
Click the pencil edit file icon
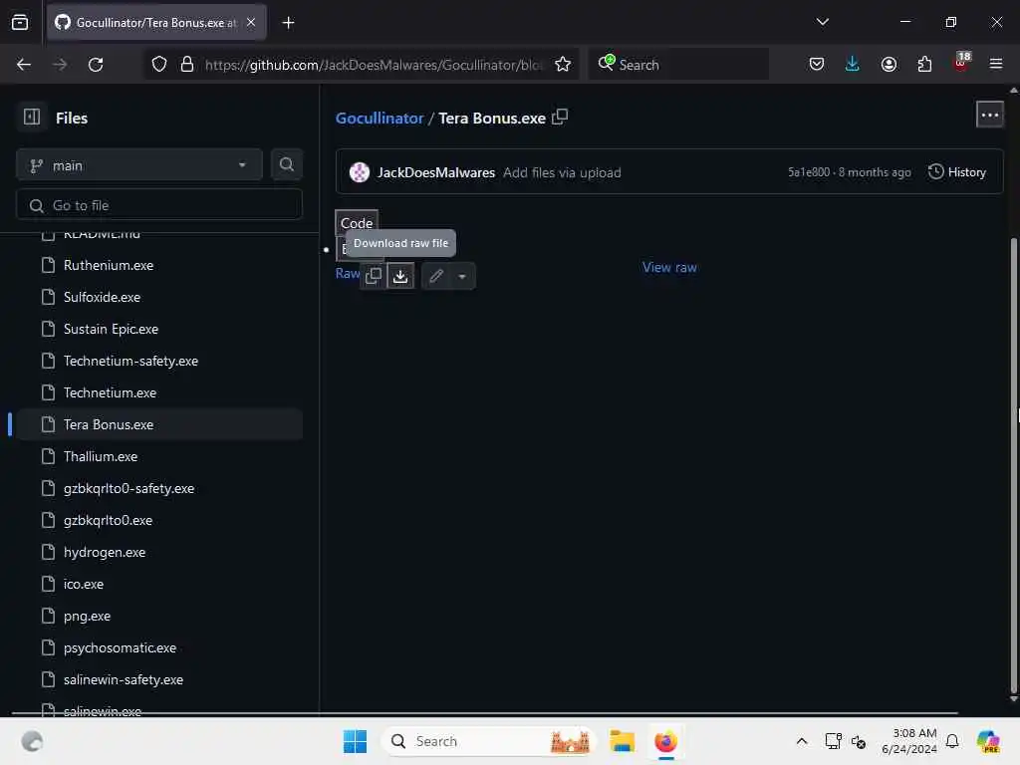point(436,276)
